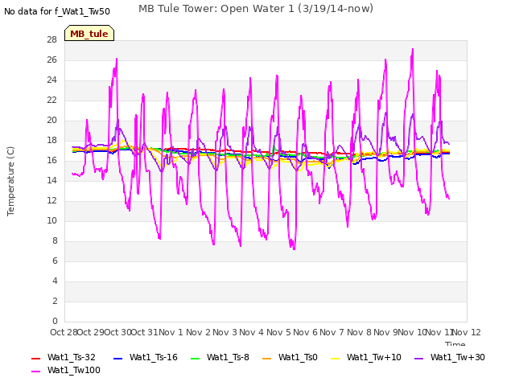The width and height of the screenshot is (515, 386).
Task: Click the 4 y-axis tick label
Action: point(55,281)
